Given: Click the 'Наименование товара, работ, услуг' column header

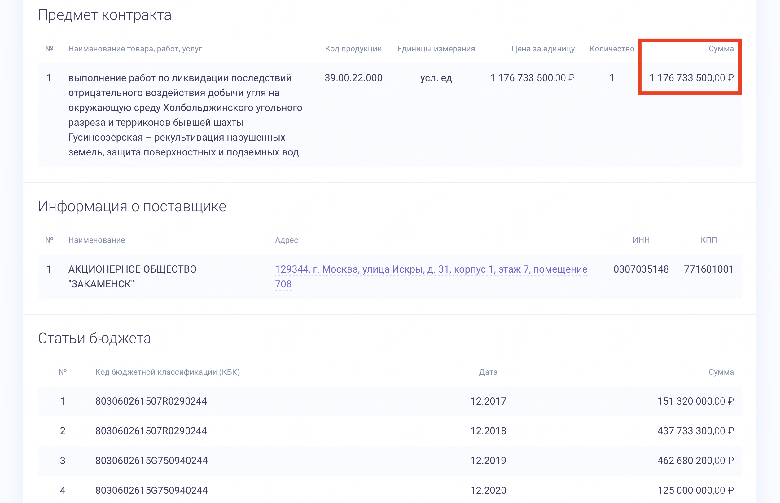Looking at the screenshot, I should (135, 49).
